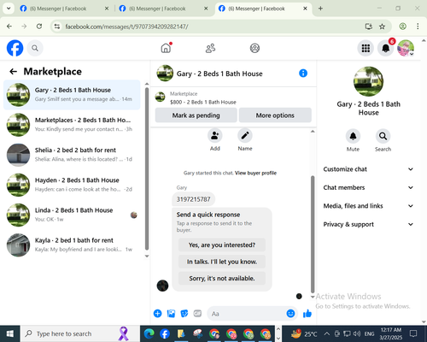Send 'Yes, are you interested?' quick response
427x342 pixels.
pos(222,245)
